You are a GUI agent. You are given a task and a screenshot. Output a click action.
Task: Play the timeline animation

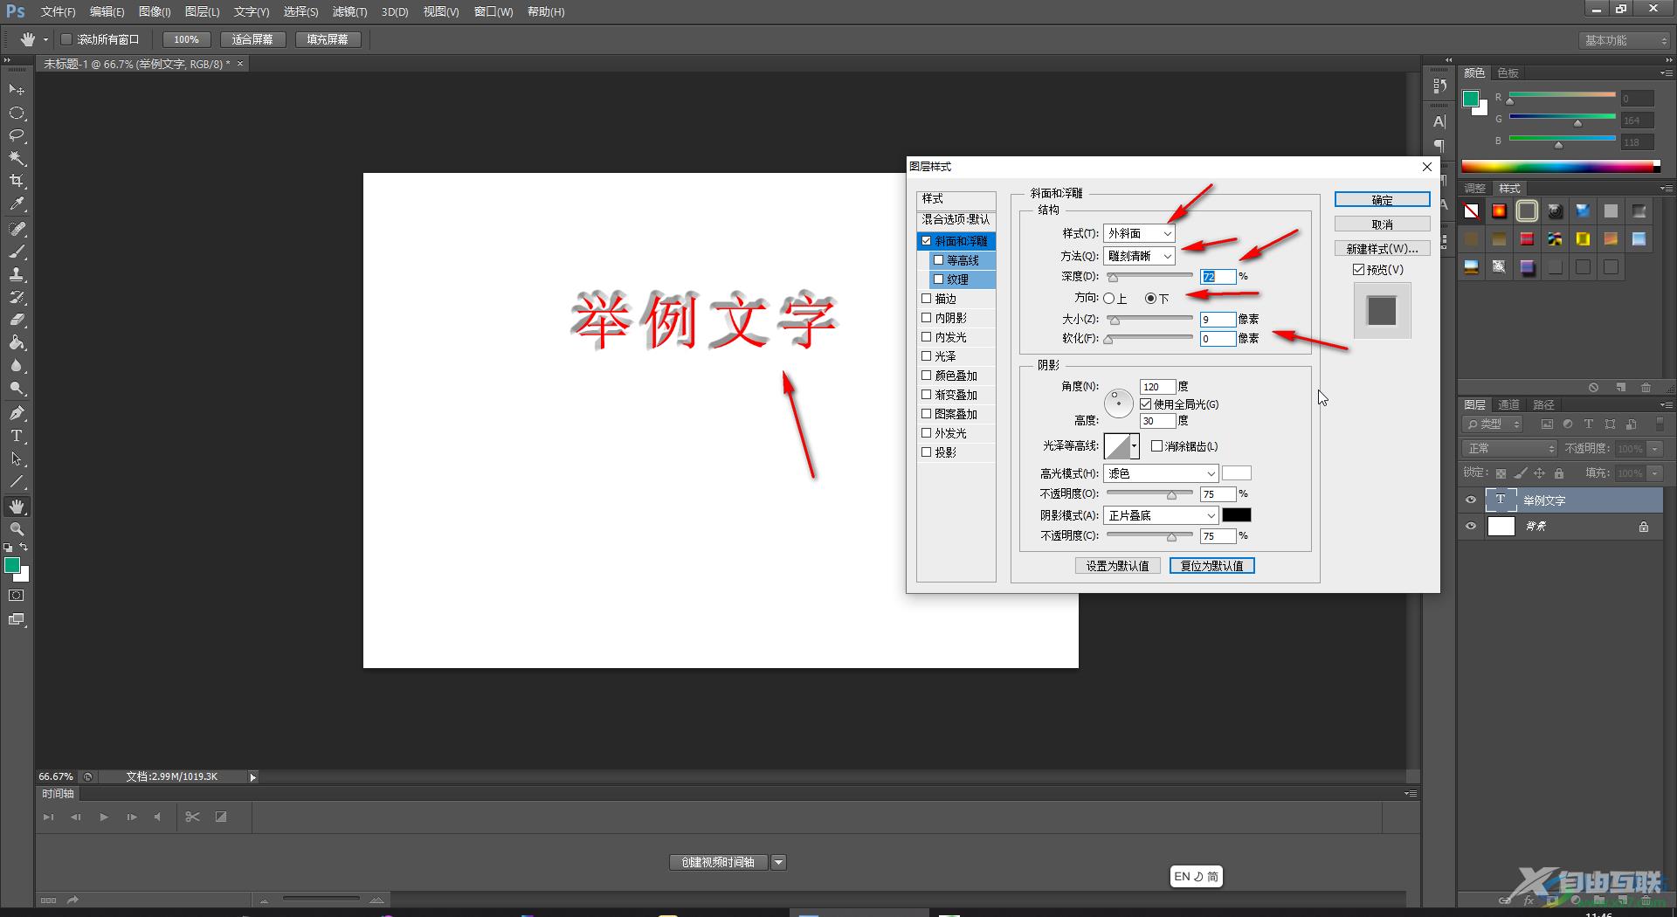click(x=104, y=817)
